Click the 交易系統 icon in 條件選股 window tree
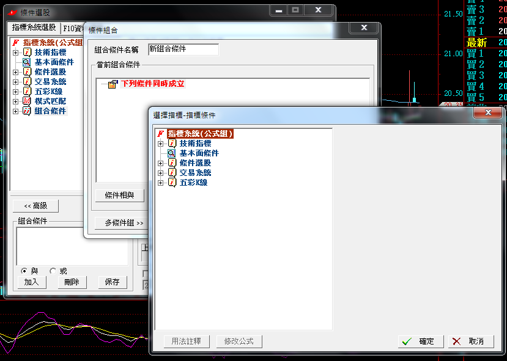 (x=27, y=82)
